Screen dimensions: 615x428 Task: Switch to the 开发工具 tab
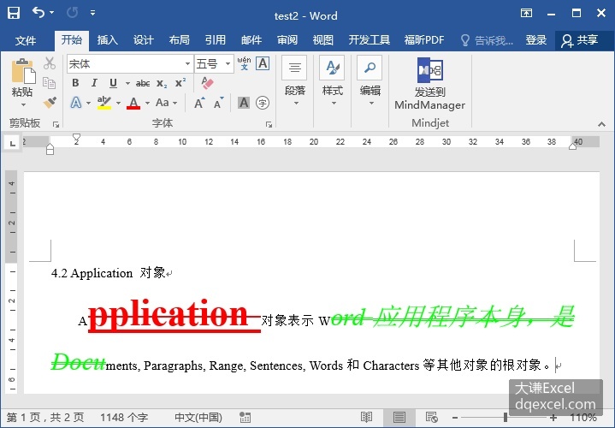[369, 40]
